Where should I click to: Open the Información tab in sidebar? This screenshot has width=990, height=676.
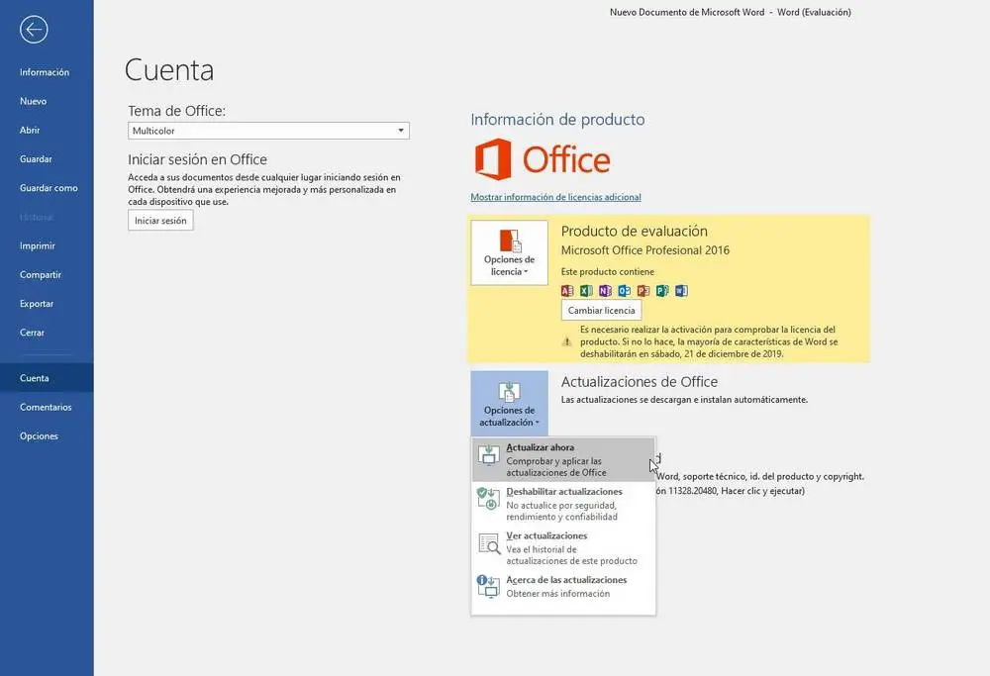pyautogui.click(x=47, y=72)
